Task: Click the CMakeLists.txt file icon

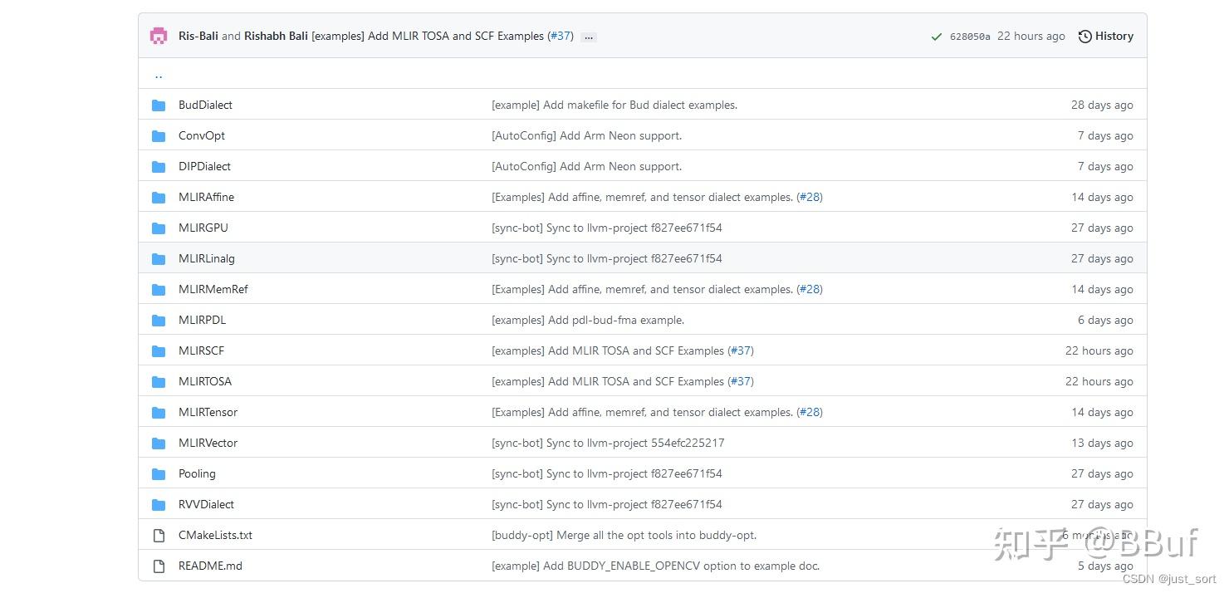Action: tap(159, 536)
